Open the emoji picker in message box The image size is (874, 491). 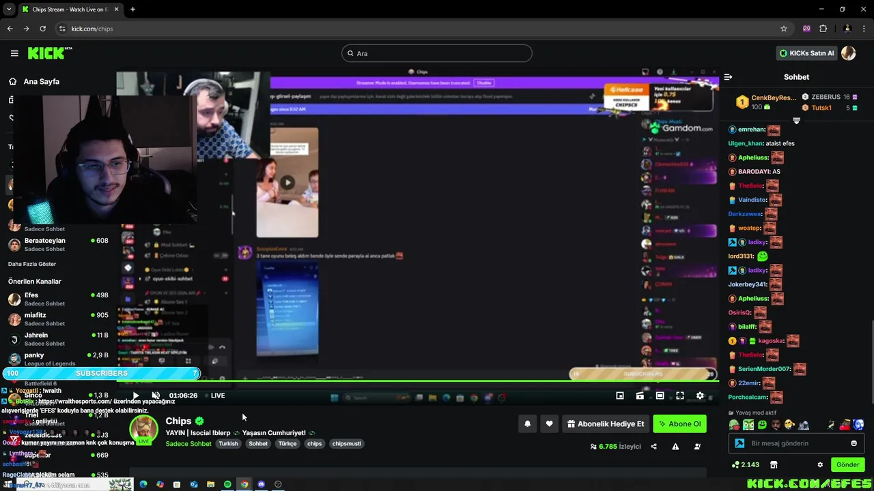[x=854, y=443]
